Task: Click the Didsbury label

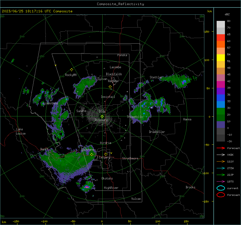Action: point(101,120)
